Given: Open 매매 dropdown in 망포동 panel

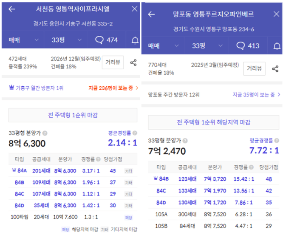Looking at the screenshot, I should tap(163, 46).
